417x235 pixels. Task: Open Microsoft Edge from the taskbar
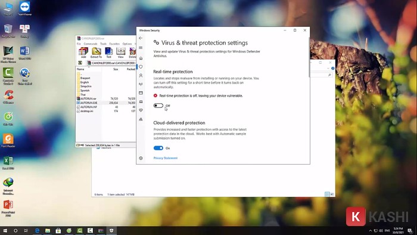[37, 230]
